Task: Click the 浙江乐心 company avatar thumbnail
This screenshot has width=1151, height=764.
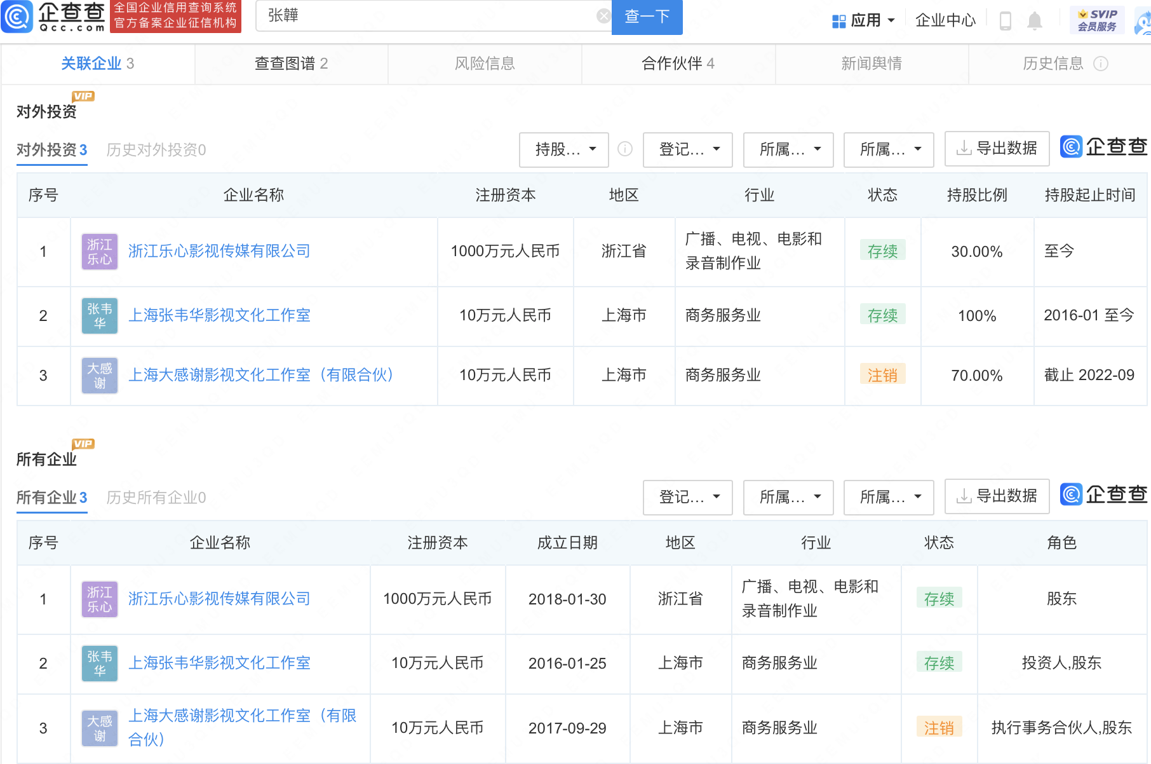Action: 99,251
